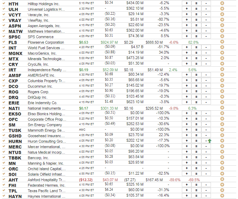Open the FLS ticker link
238x199 pixels.
[x=13, y=43]
